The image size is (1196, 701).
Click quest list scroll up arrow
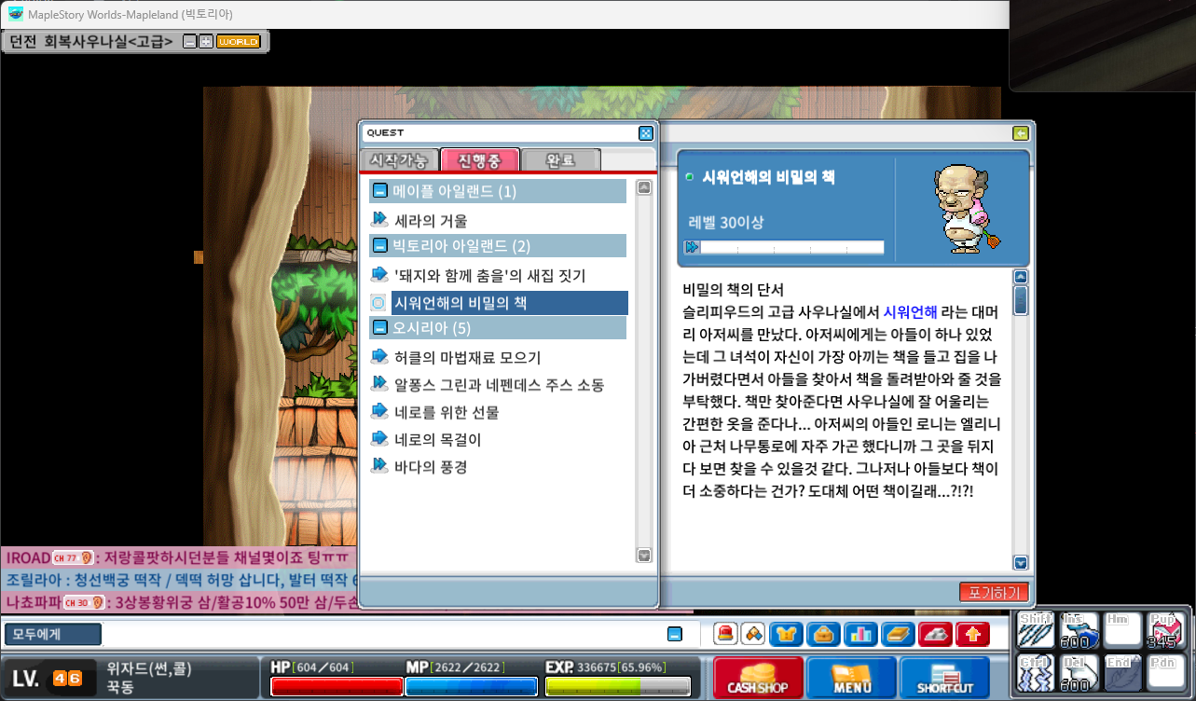click(x=643, y=187)
